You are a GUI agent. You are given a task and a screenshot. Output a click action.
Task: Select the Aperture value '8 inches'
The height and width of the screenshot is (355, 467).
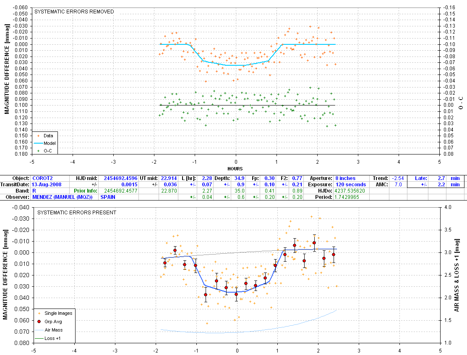345,178
